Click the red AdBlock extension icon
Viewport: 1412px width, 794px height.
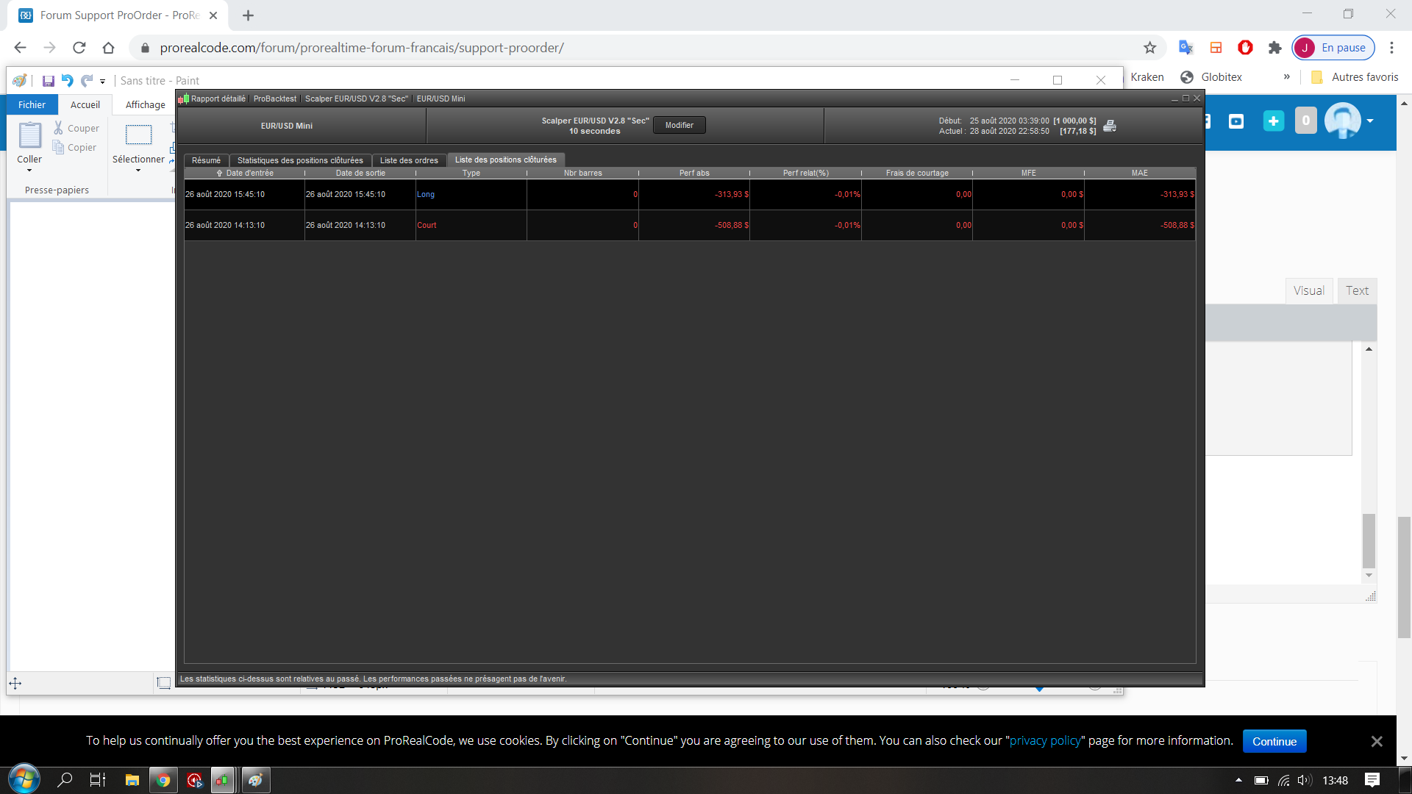point(1245,48)
